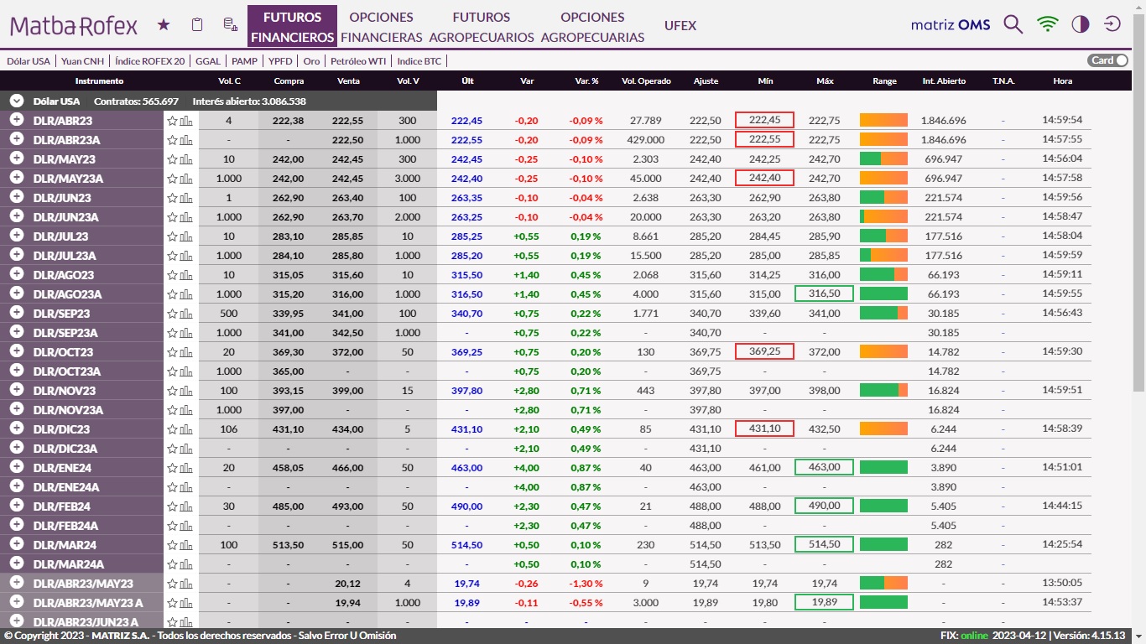Toggle dark/light contrast theme icon
Viewport: 1146px width, 644px height.
point(1080,24)
